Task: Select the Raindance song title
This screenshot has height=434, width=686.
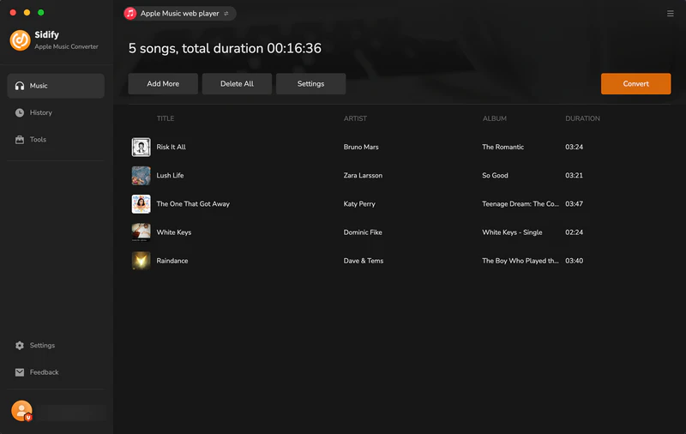Action: pos(172,261)
